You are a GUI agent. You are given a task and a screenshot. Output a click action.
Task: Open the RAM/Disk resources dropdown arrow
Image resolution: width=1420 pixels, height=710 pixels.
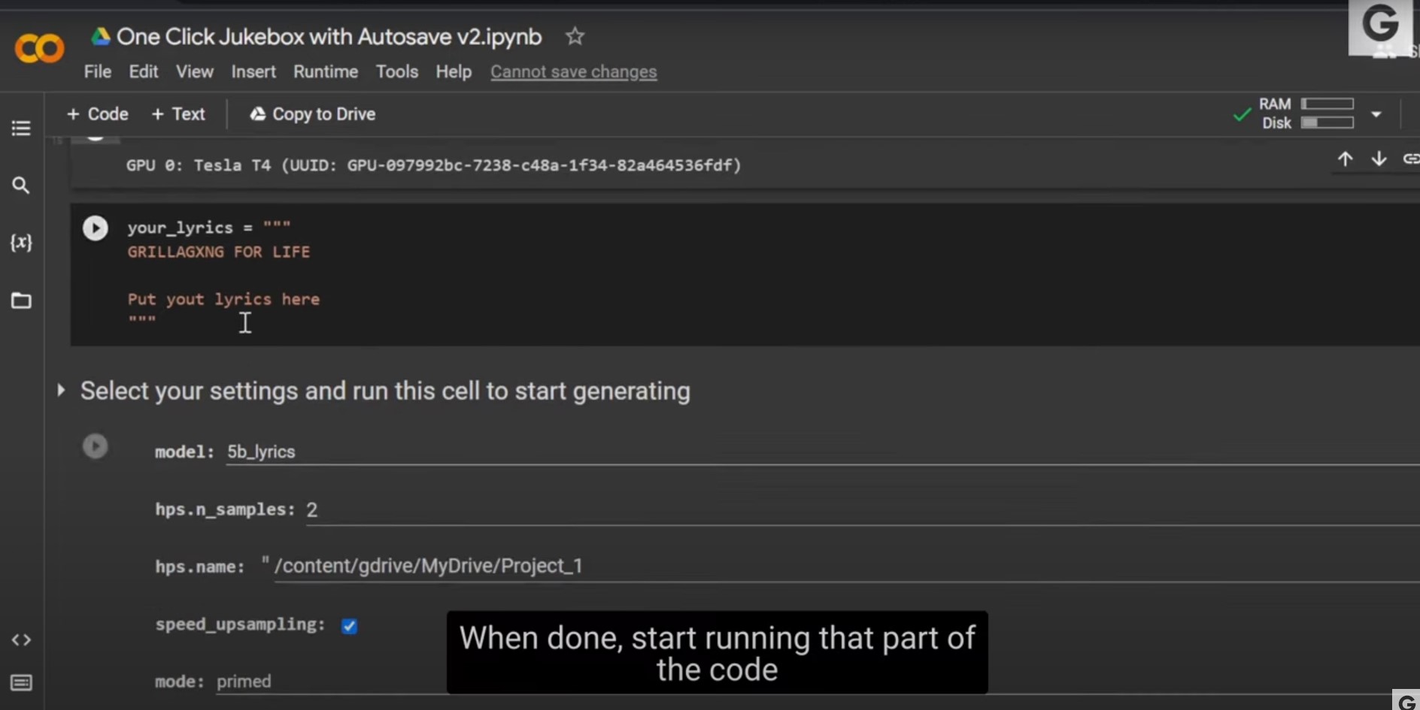pyautogui.click(x=1376, y=114)
